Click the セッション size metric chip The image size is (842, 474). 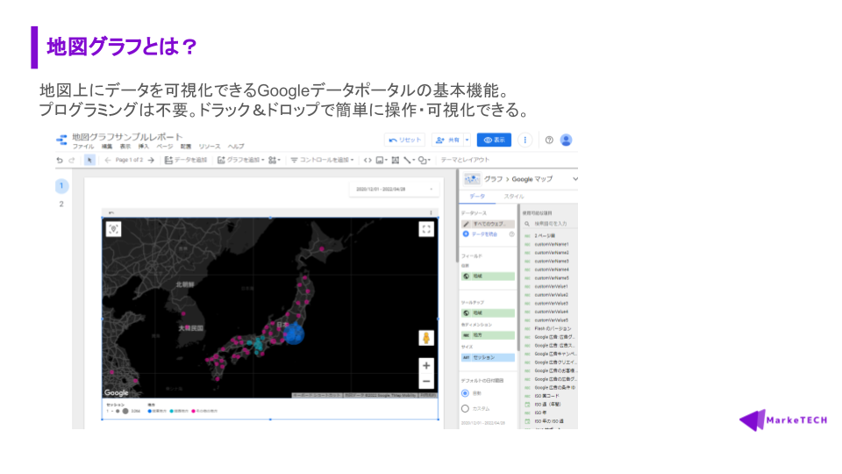pyautogui.click(x=488, y=357)
